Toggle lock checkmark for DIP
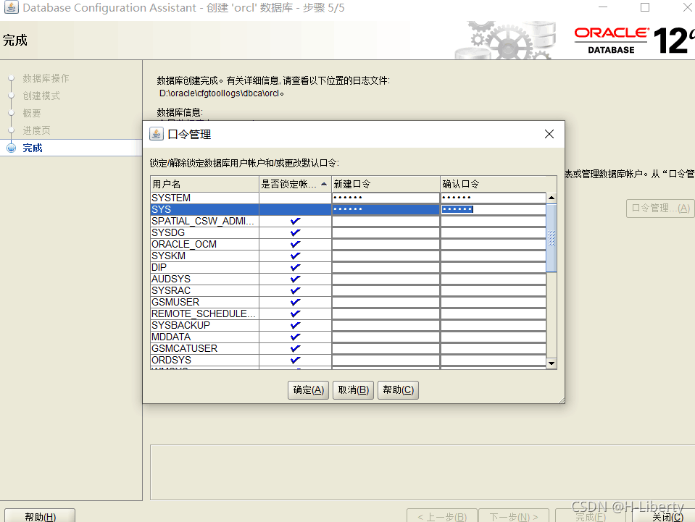The image size is (695, 522). click(295, 267)
